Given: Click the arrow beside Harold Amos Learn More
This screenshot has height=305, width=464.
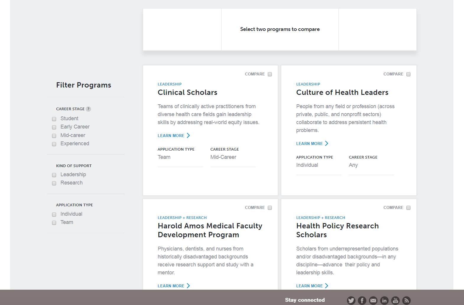Looking at the screenshot, I should pos(188,286).
